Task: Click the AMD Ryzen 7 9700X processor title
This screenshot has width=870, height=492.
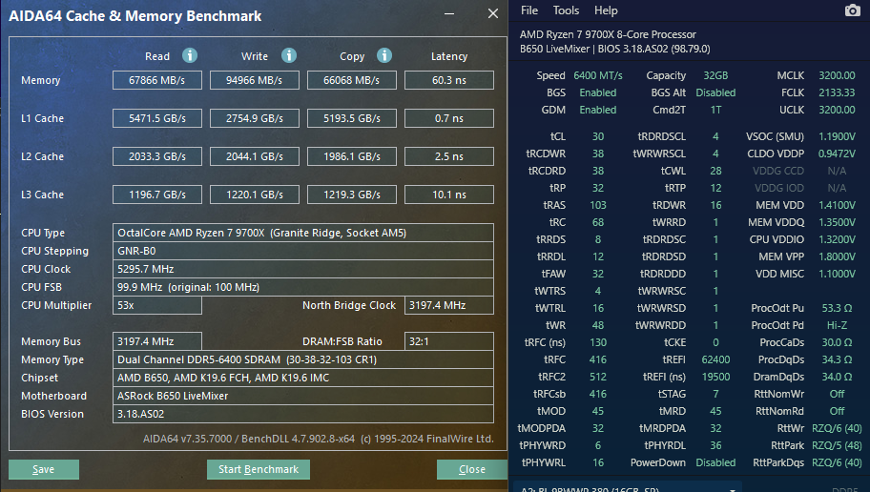Action: (x=608, y=34)
